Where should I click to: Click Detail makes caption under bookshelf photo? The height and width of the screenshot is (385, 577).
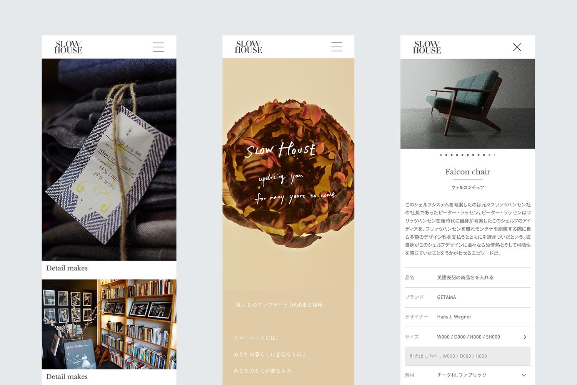[67, 377]
